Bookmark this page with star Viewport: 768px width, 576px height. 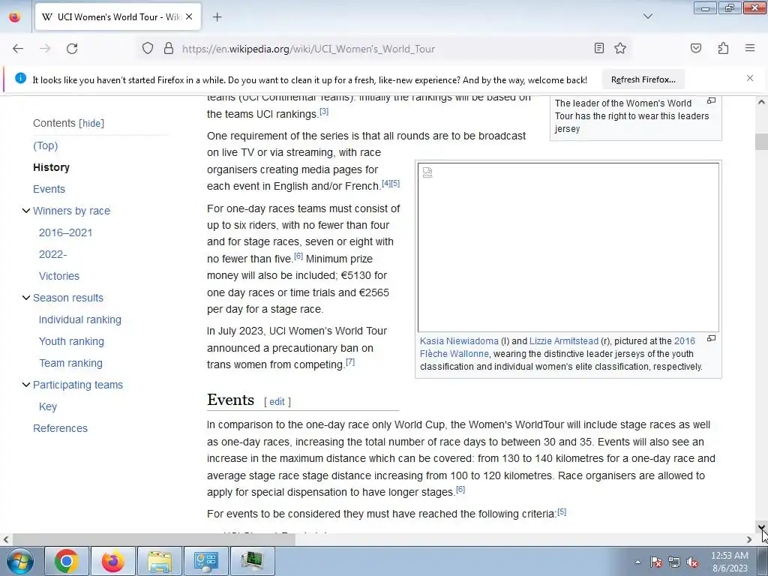[620, 48]
